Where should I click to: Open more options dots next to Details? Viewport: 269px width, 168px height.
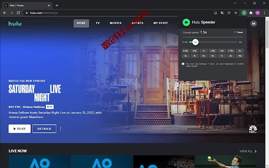61,129
